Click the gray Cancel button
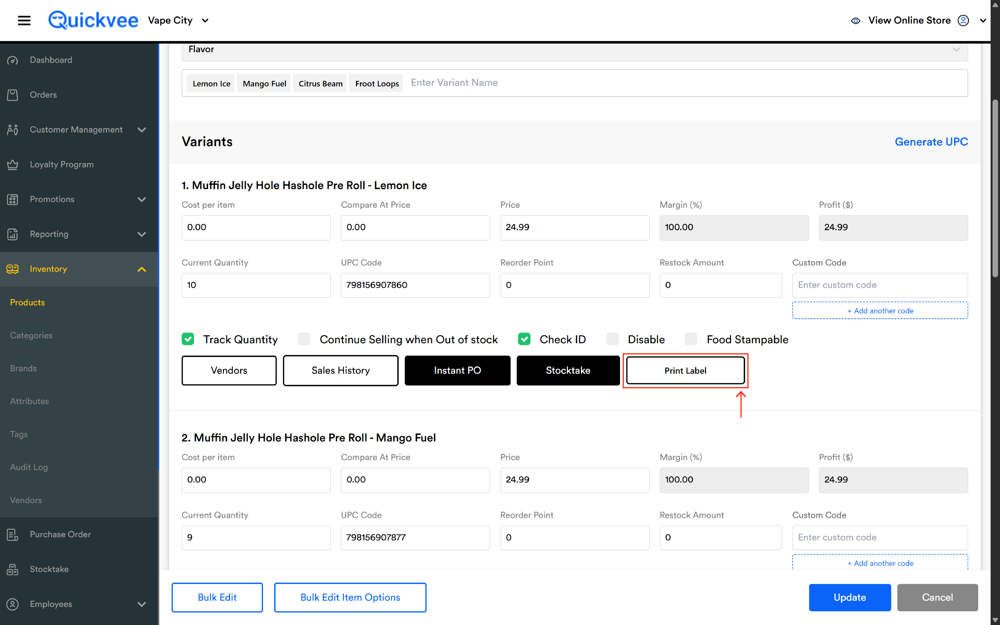Image resolution: width=1000 pixels, height=625 pixels. pos(937,597)
